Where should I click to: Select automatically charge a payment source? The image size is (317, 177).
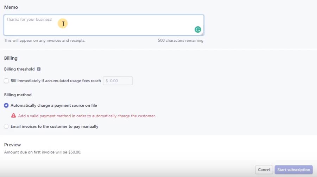pos(6,105)
